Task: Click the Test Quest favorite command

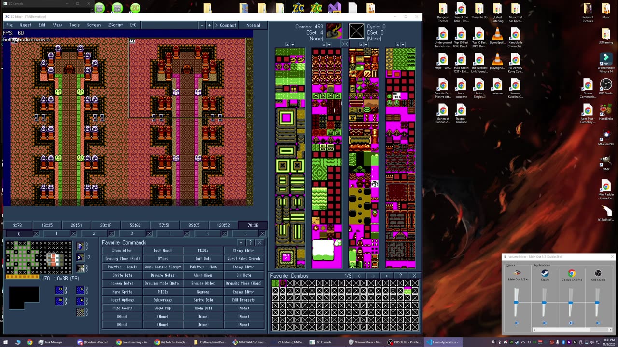Action: point(163,251)
